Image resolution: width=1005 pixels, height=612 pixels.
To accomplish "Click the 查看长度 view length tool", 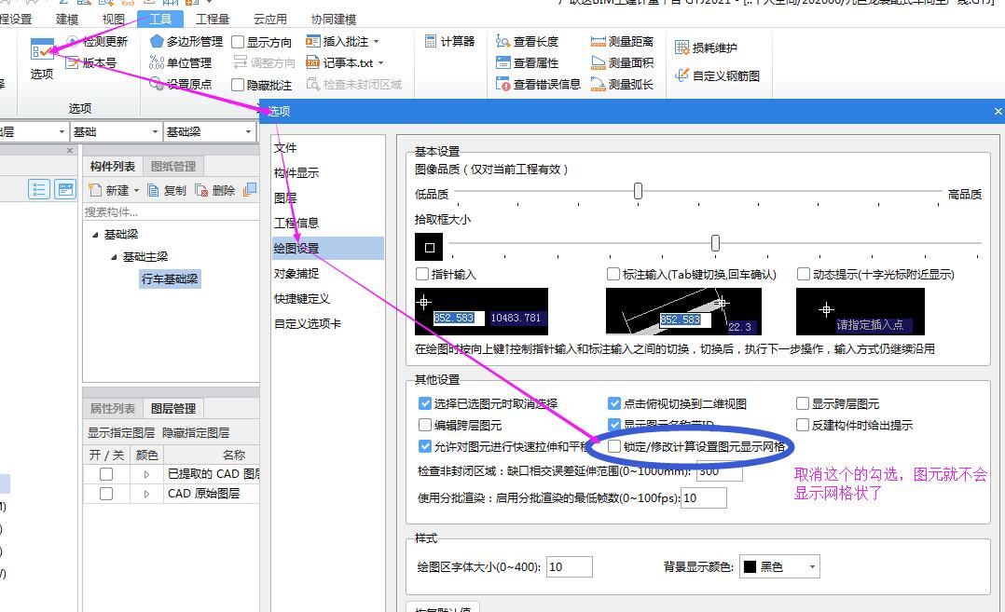I will 527,42.
